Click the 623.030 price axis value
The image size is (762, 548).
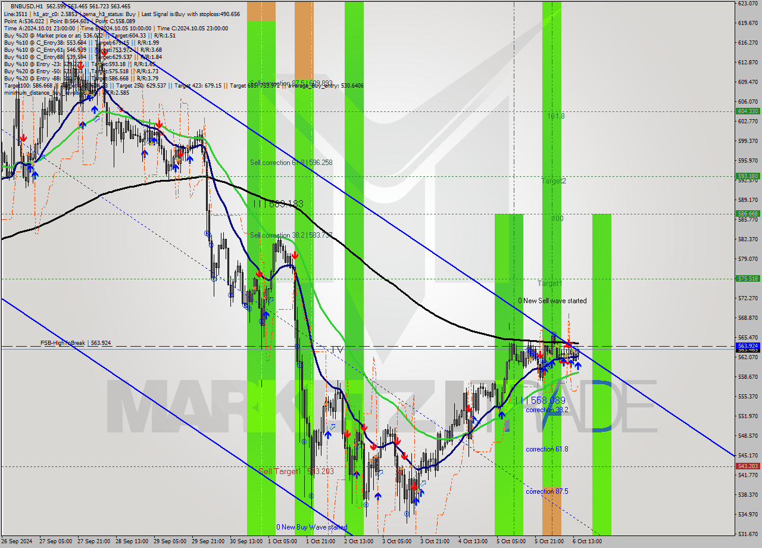pos(748,4)
